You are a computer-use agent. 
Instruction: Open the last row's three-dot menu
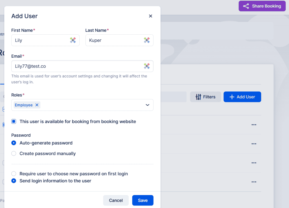254,182
